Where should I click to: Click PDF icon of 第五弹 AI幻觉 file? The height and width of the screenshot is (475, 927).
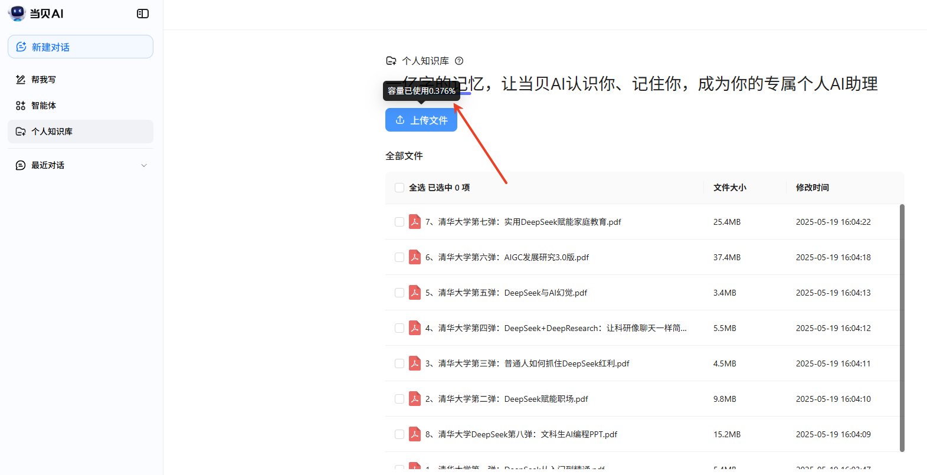tap(415, 293)
